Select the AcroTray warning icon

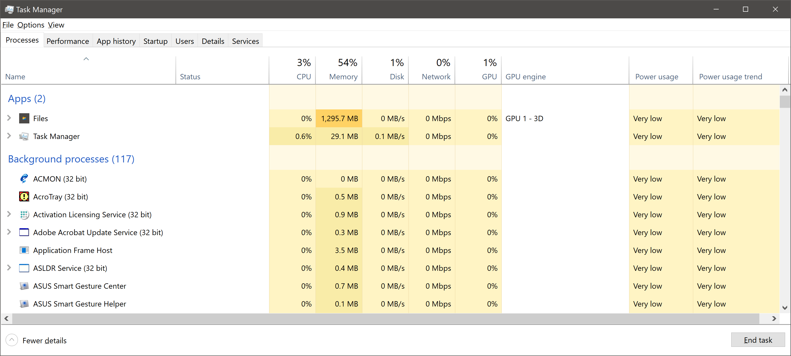[x=24, y=197]
